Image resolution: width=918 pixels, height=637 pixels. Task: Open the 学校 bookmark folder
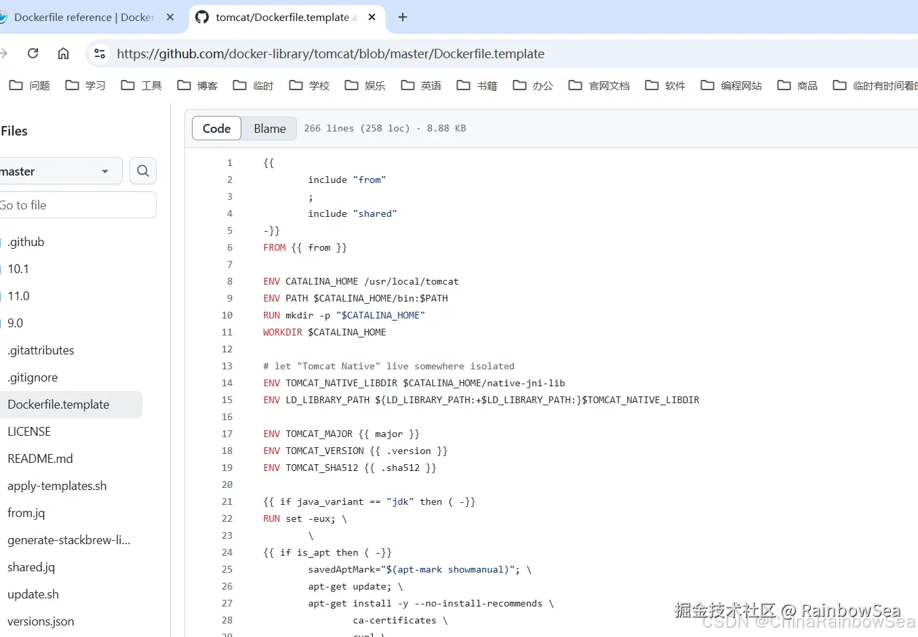click(x=309, y=85)
